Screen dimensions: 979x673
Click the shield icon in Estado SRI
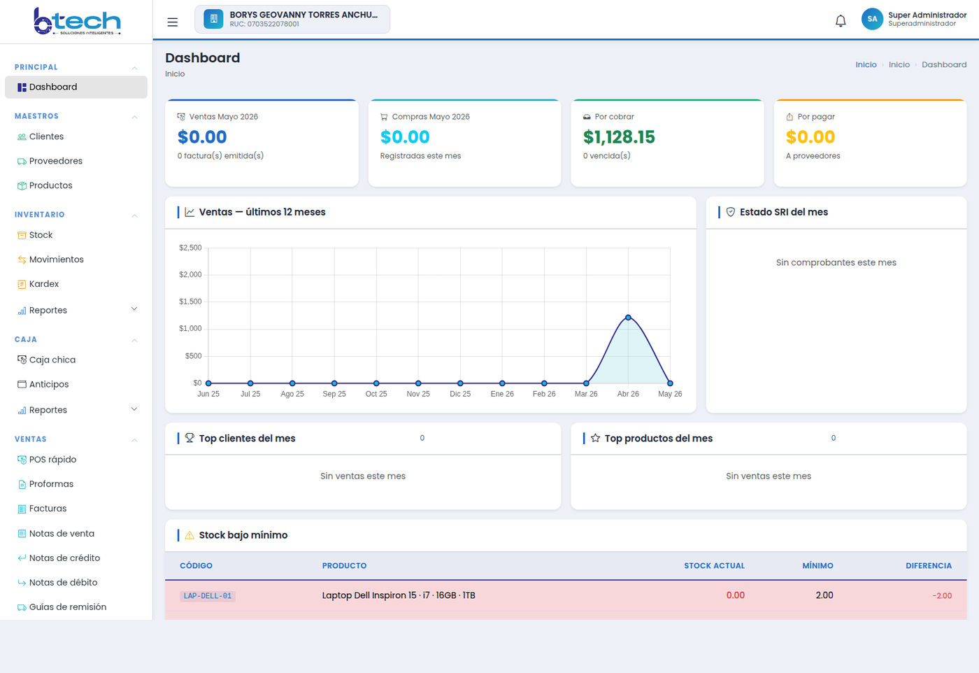pyautogui.click(x=731, y=212)
